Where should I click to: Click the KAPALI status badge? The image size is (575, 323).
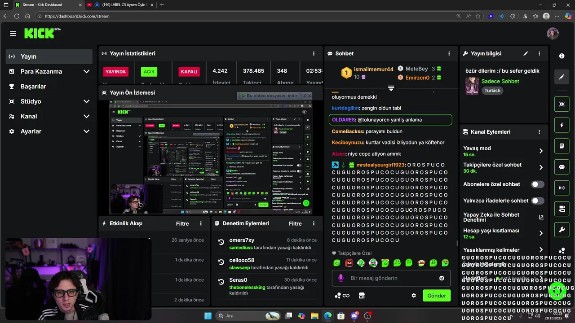189,72
